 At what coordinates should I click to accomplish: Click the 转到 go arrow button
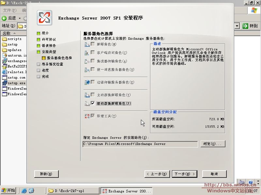[x=245, y=26]
